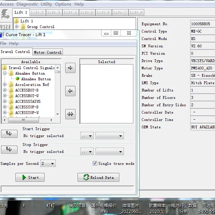Switch to Motor Control tab

click(47, 52)
